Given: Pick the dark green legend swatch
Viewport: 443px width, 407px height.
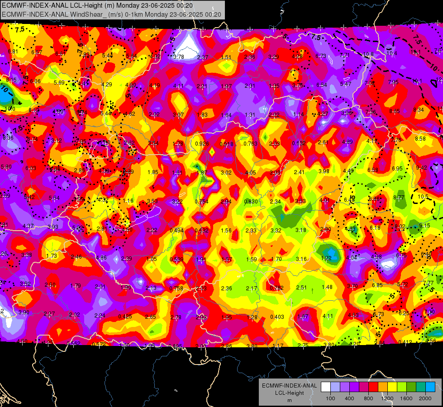Looking at the screenshot, I should point(411,387).
